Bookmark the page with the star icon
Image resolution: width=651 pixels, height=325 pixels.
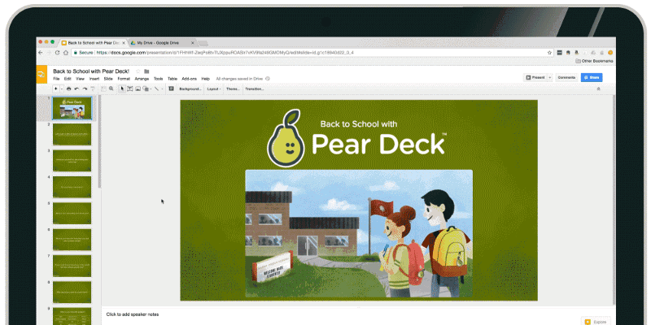(x=550, y=53)
